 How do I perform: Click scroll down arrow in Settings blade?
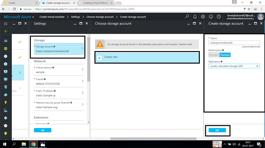pyautogui.click(x=89, y=122)
